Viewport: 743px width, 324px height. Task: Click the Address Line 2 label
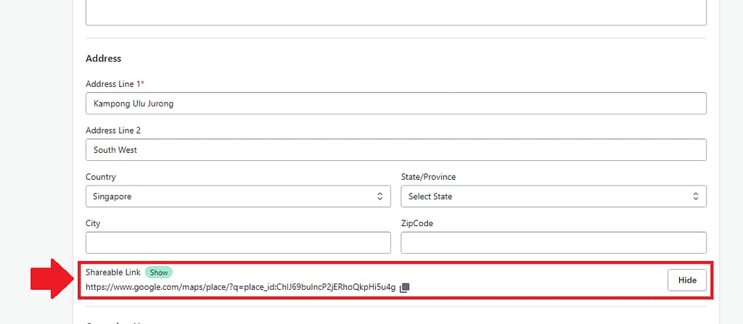pos(112,130)
